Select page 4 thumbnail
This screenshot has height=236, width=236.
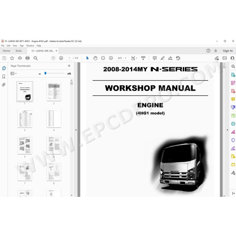click(54, 118)
